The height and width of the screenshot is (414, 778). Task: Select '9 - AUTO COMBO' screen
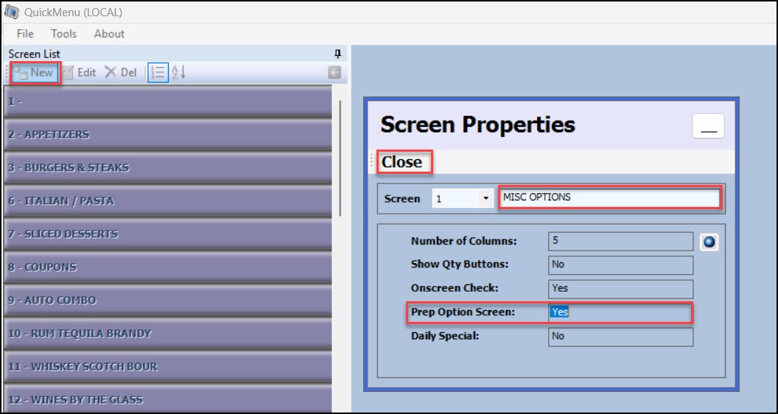pyautogui.click(x=168, y=301)
